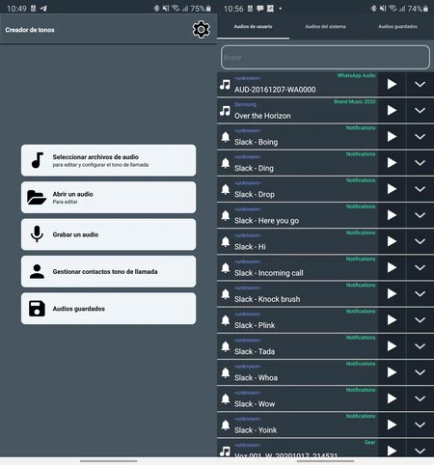Expand options for Over the Horizon
Image resolution: width=434 pixels, height=465 pixels.
tap(420, 110)
